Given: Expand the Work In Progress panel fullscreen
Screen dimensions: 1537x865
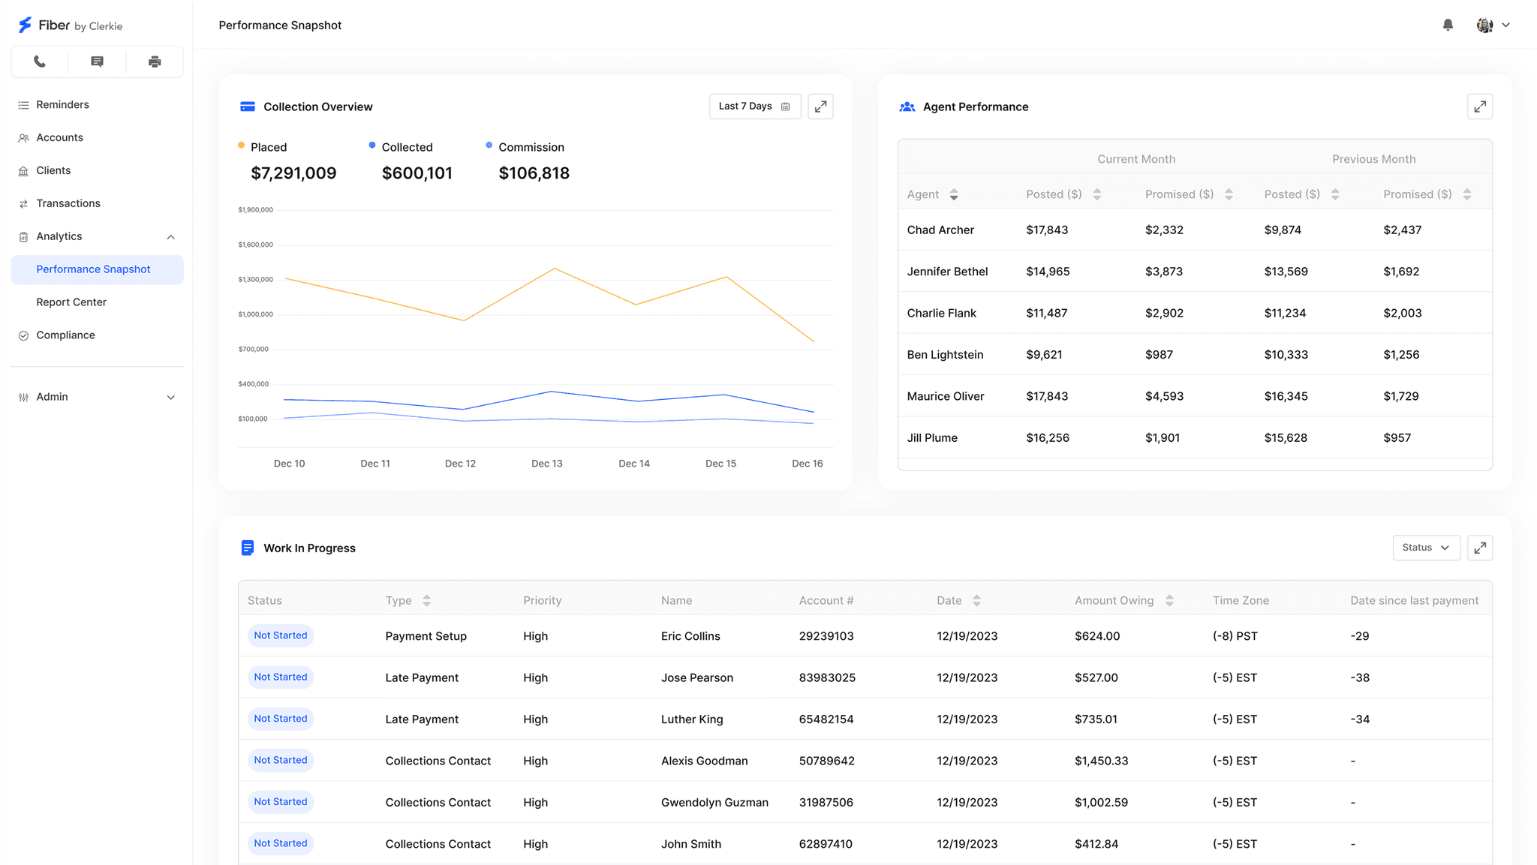Looking at the screenshot, I should (1479, 548).
